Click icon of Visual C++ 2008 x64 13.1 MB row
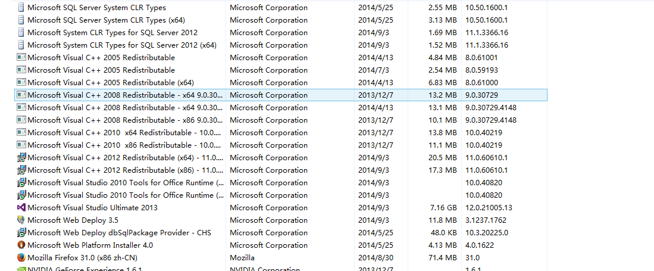 (x=21, y=108)
